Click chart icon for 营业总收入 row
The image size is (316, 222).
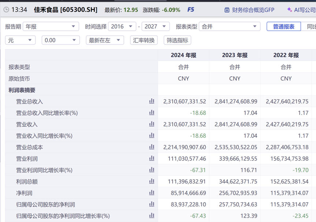152,101
